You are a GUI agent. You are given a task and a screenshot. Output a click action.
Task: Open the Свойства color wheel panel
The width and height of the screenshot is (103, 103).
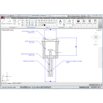[78, 22]
